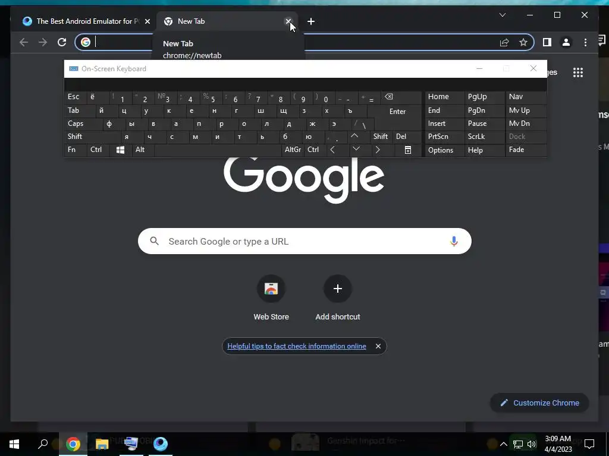
Task: Open Helpful tips to fact check link
Action: pos(297,346)
